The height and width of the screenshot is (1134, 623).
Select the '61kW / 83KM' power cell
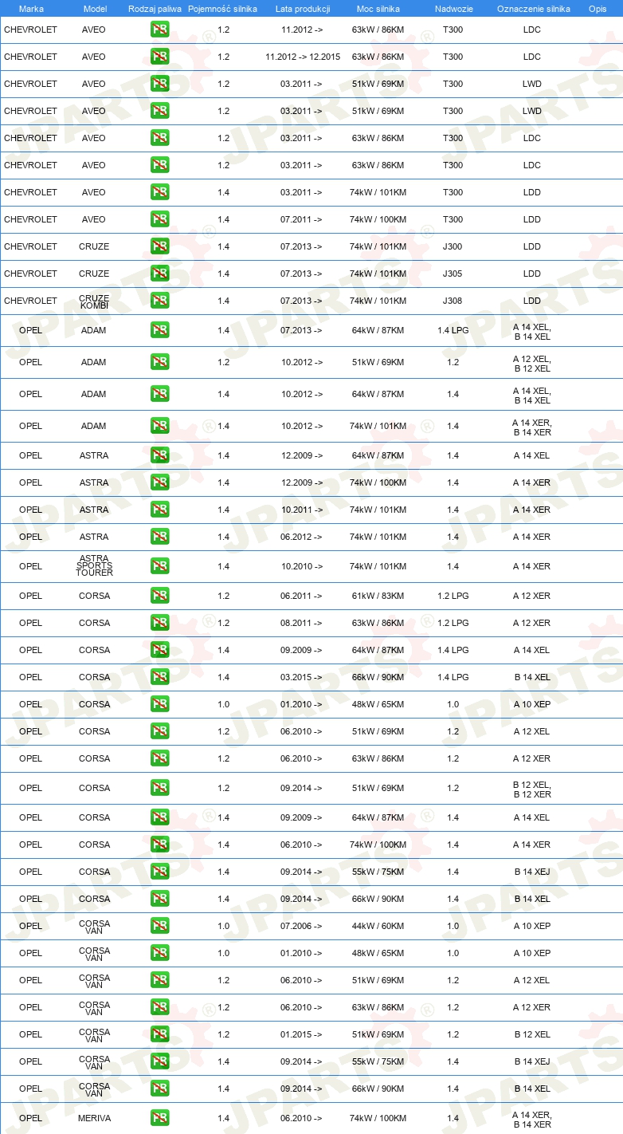click(x=378, y=596)
